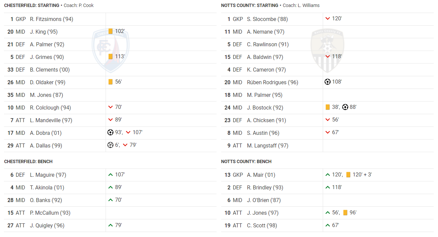This screenshot has height=237, width=438.
Task: Click A. Mair's yellow card icon
Action: pos(348,175)
